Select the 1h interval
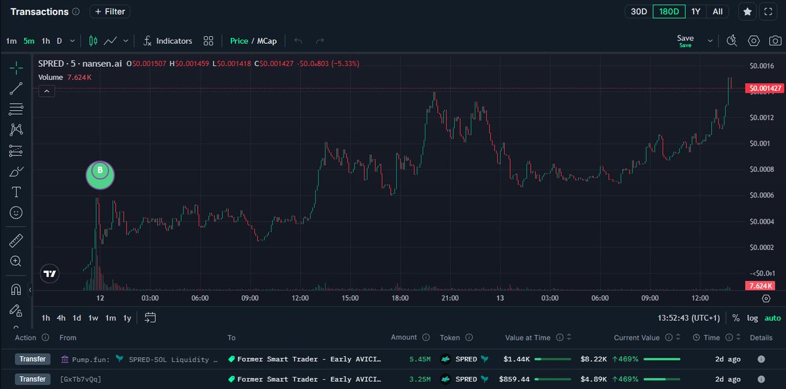Image resolution: width=786 pixels, height=389 pixels. (x=45, y=41)
